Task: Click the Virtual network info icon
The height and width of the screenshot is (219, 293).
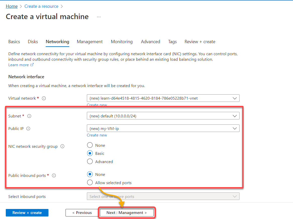Action: pos(44,98)
